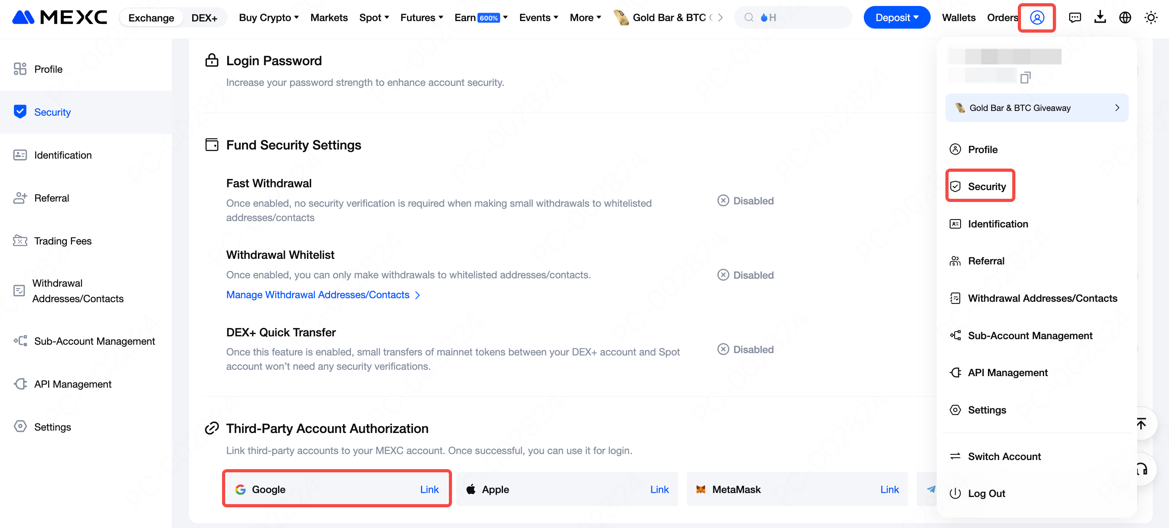Viewport: 1169px width, 528px height.
Task: Open the Deposit dropdown button
Action: coord(896,17)
